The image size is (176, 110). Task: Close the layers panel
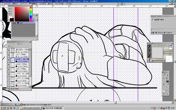point(30,42)
